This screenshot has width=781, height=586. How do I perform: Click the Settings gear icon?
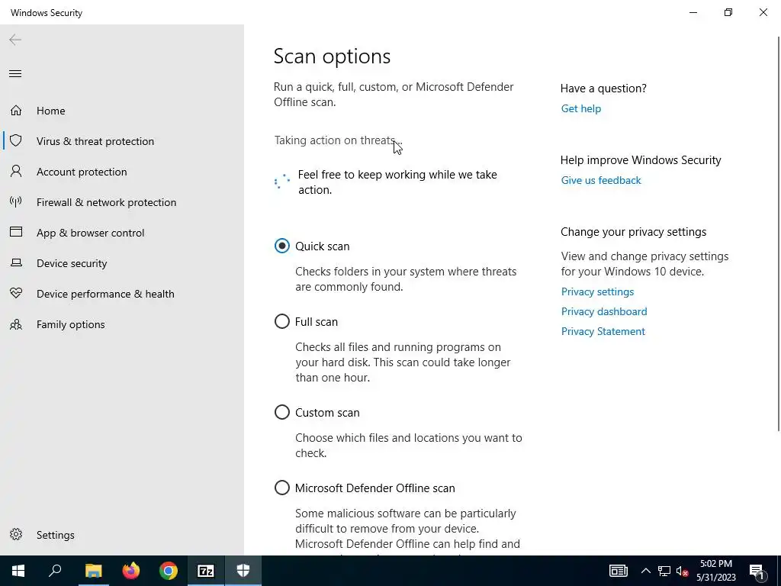pyautogui.click(x=16, y=534)
